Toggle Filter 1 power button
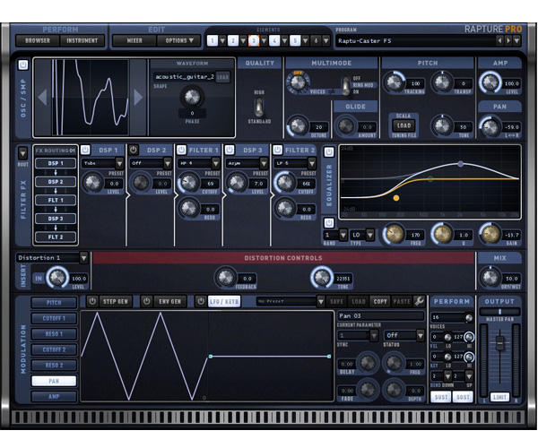Screen dimensions: 538x448 coord(181,150)
